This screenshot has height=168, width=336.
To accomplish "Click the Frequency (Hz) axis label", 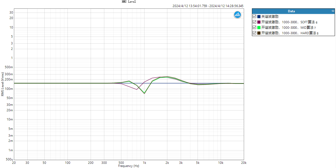I will pyautogui.click(x=128, y=166).
